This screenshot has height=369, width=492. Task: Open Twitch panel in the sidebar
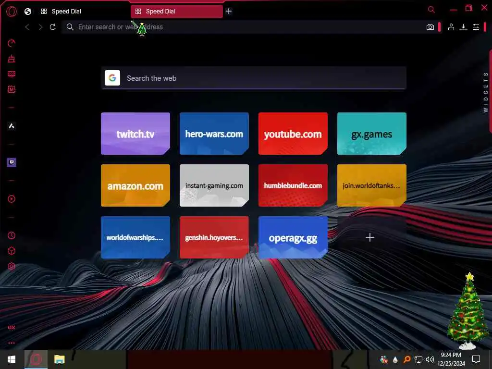click(12, 162)
